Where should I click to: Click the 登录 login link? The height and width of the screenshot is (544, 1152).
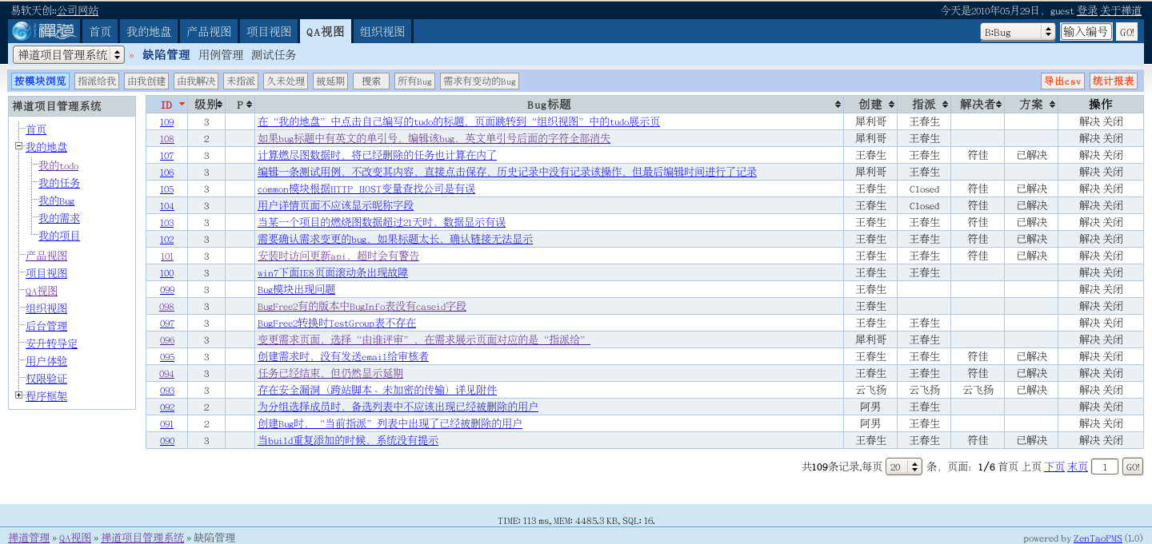pyautogui.click(x=1087, y=10)
